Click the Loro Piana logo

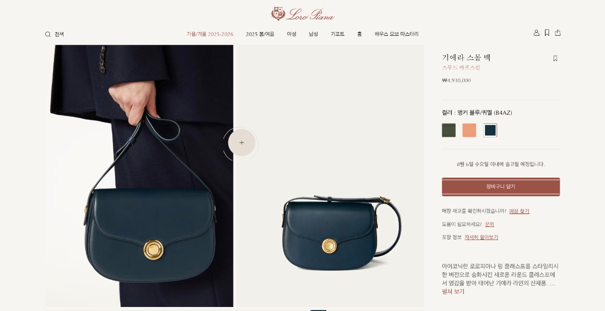coord(302,14)
